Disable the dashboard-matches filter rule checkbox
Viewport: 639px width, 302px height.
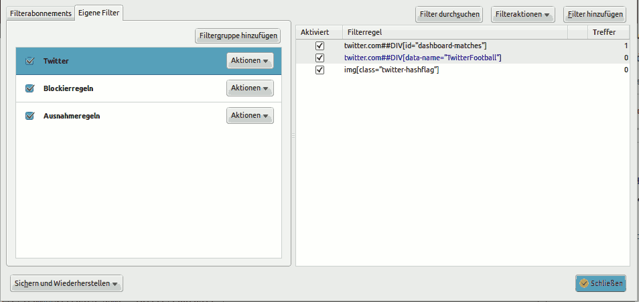[x=319, y=46]
